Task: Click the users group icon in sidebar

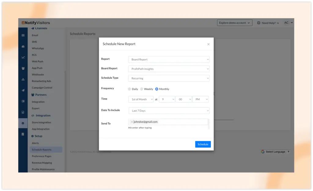Action: 23,68
